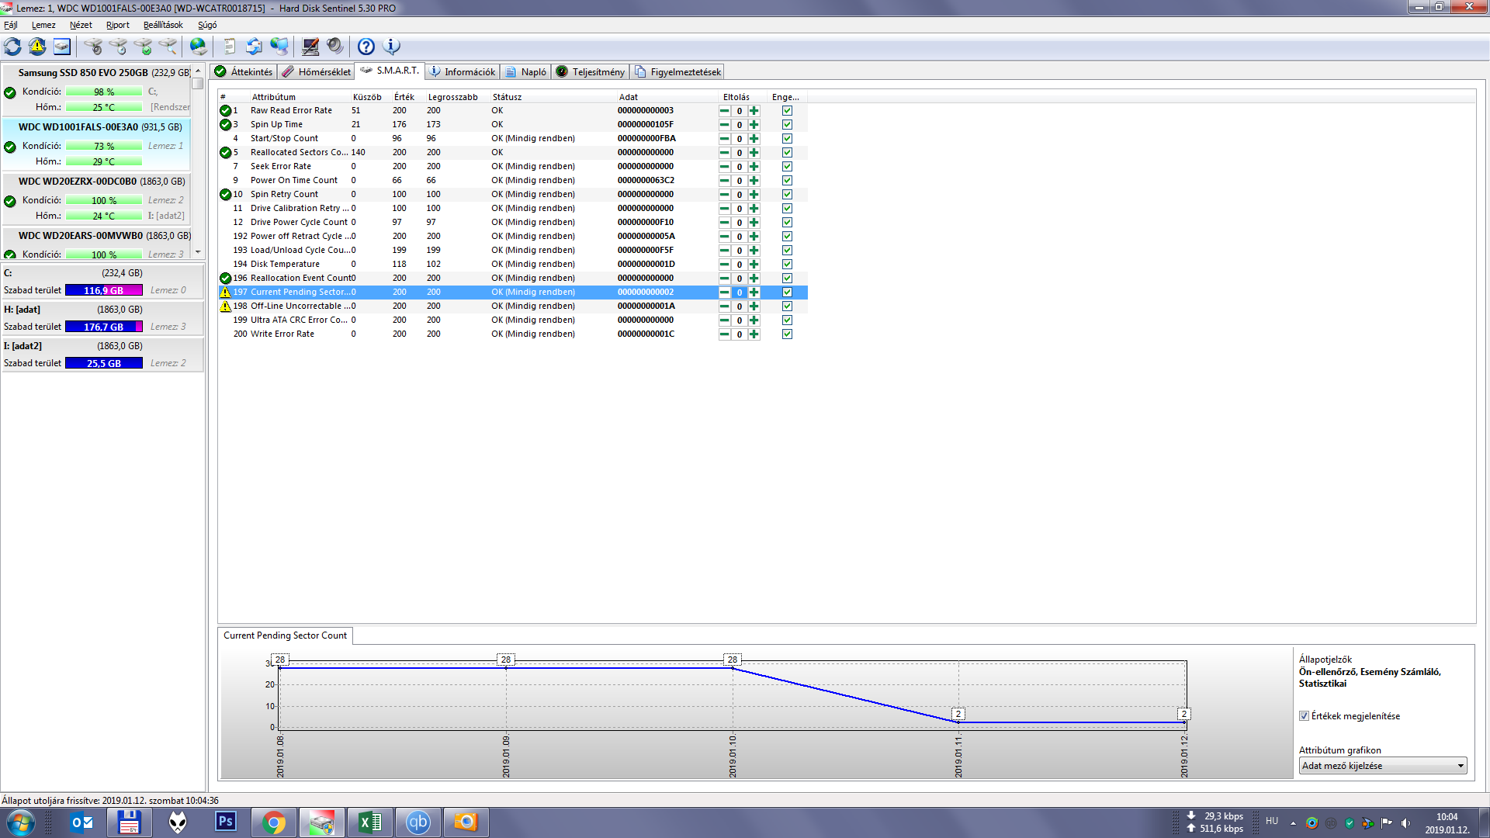1490x838 pixels.
Task: Decrease offset for Write Error Rate
Action: click(x=724, y=334)
